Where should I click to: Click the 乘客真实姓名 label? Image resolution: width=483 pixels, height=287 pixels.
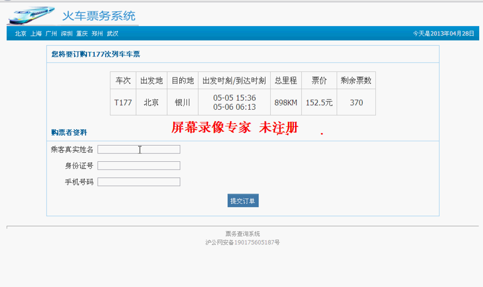(x=72, y=150)
